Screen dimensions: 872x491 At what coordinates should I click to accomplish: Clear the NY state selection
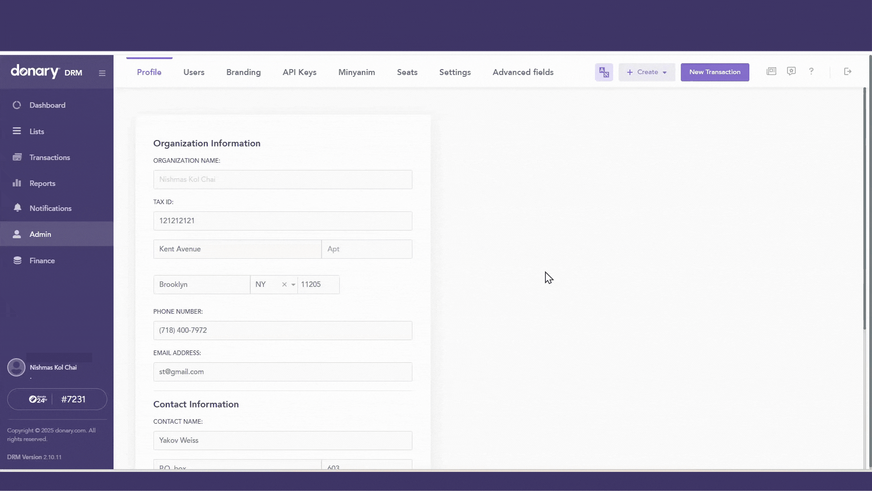point(284,285)
